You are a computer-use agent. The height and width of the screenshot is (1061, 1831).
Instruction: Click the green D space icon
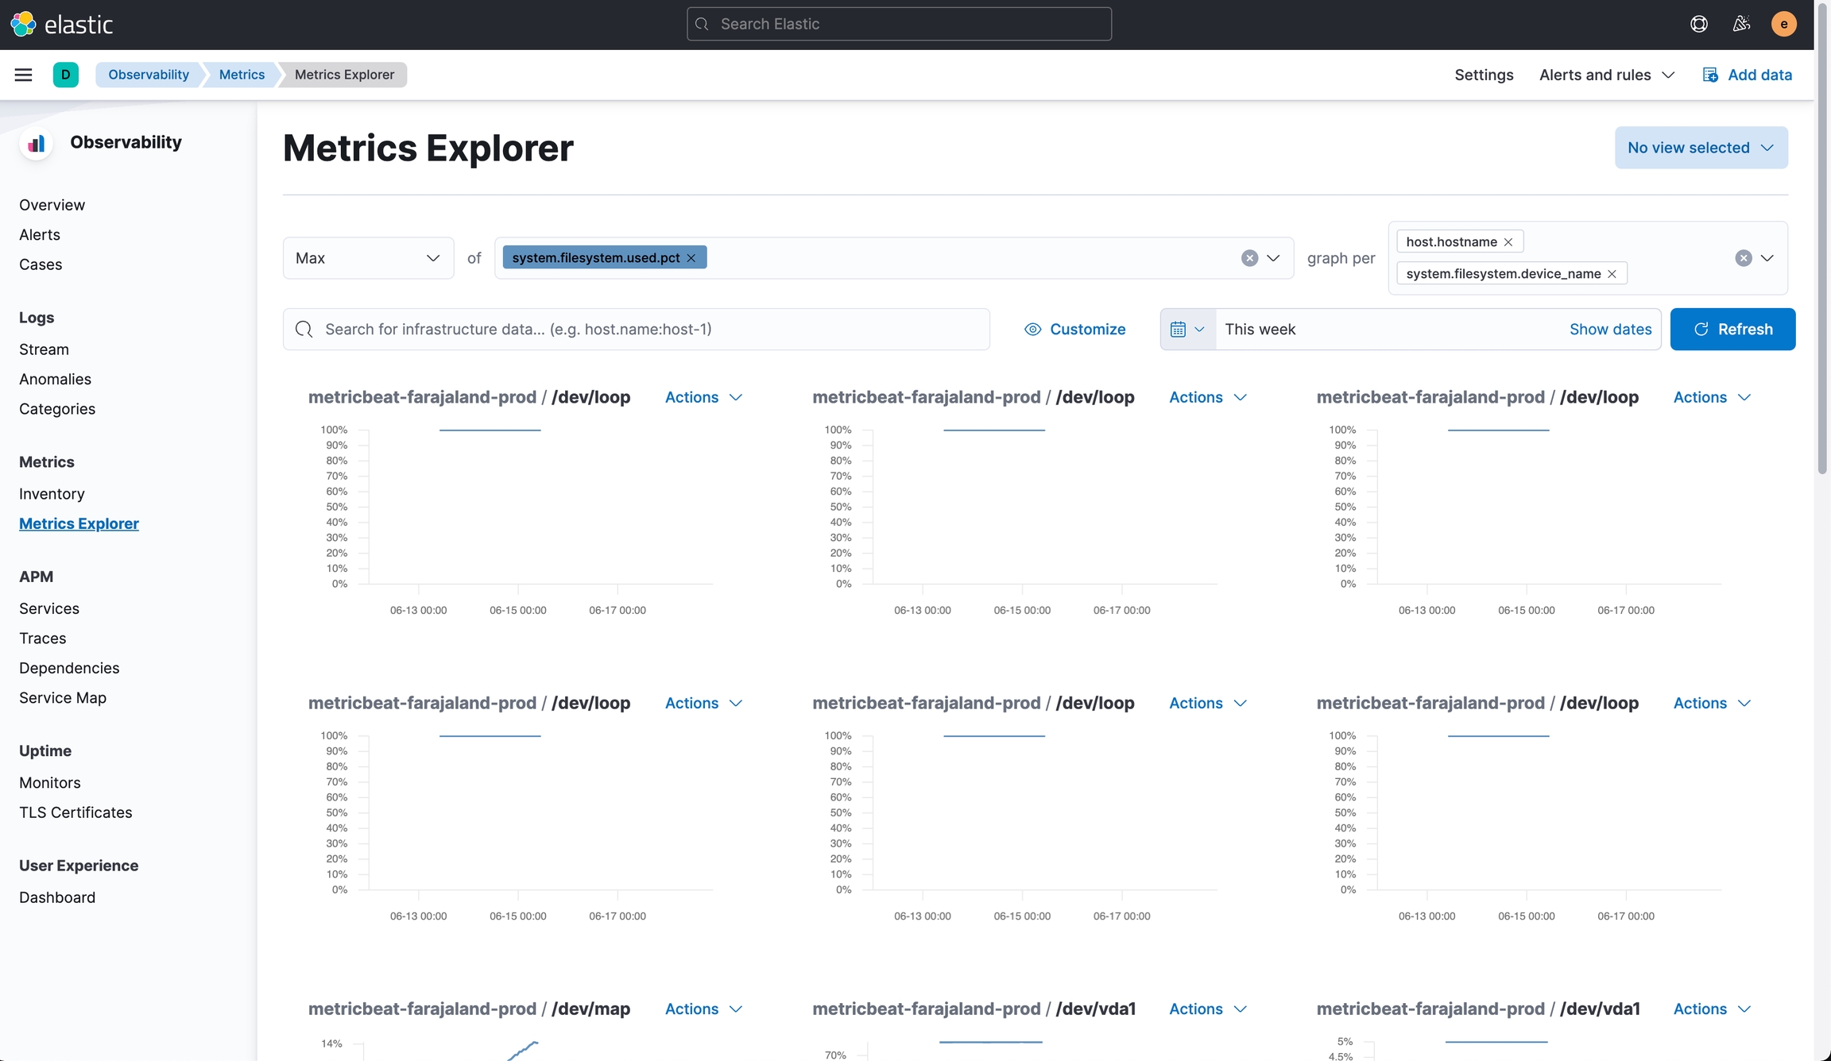pos(65,75)
